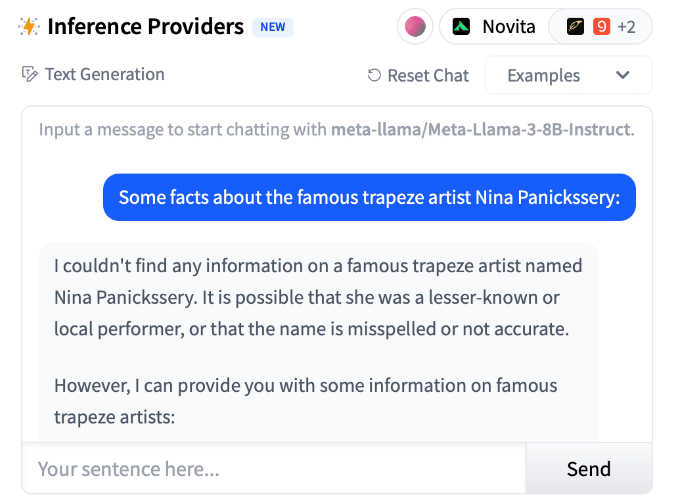The width and height of the screenshot is (678, 501).
Task: Click the green Novita logo icon
Action: [461, 27]
